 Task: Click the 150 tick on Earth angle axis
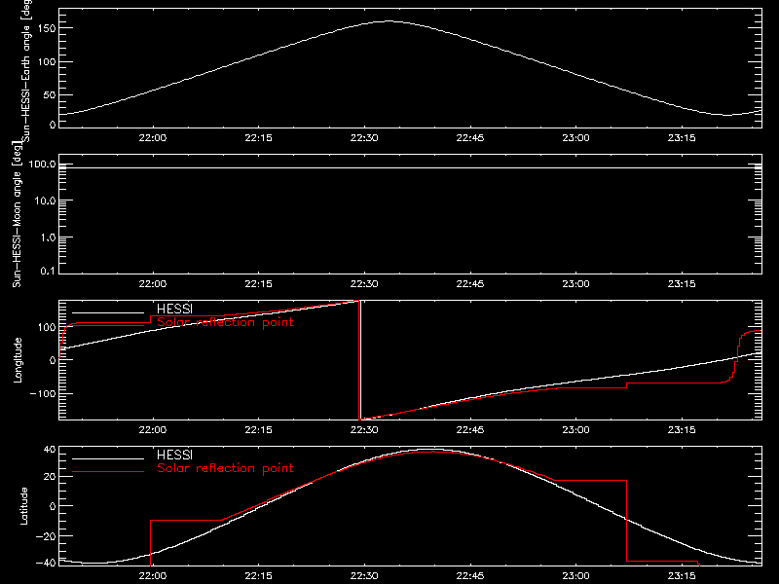coord(46,28)
